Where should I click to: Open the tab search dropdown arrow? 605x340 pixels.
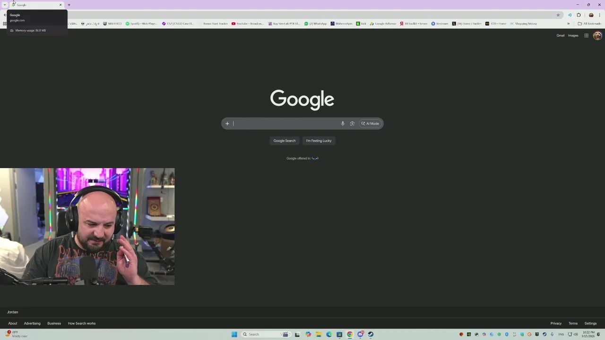5,5
